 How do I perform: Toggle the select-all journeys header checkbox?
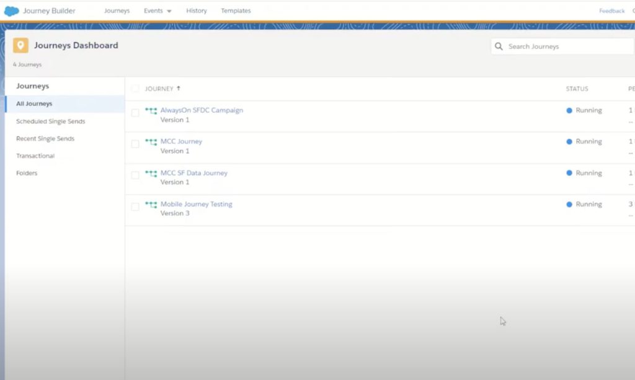pyautogui.click(x=135, y=89)
